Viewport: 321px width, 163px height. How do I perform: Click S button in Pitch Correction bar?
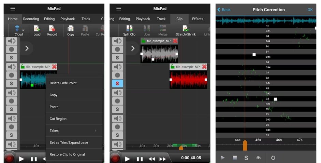(246, 158)
